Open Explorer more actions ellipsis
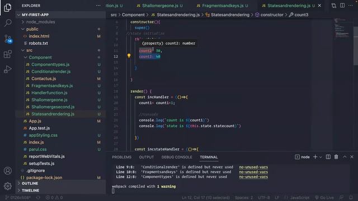 98,6
